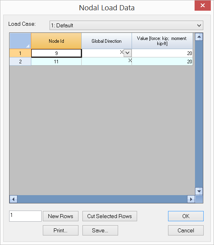
Task: Click the scroll right arrow of the grid
Action: pyautogui.click(x=191, y=199)
